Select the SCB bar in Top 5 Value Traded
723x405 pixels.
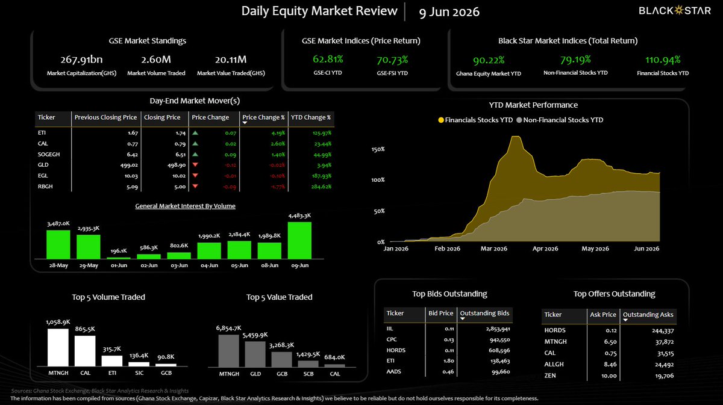(309, 363)
